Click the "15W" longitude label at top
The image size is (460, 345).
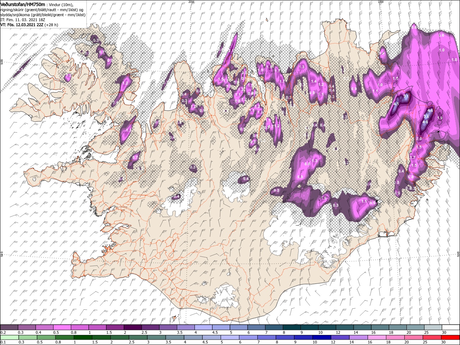click(x=381, y=2)
